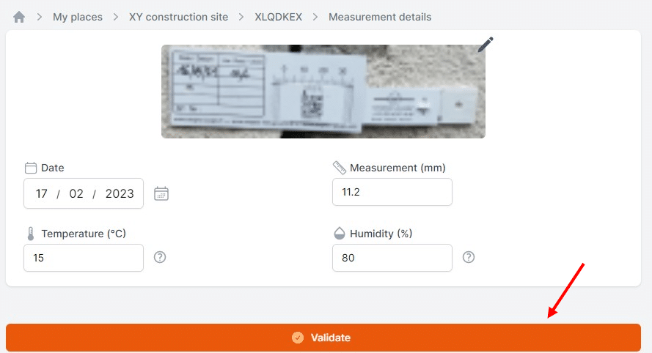Click the water drop icon beside Humidity
This screenshot has height=353, width=652.
click(340, 234)
